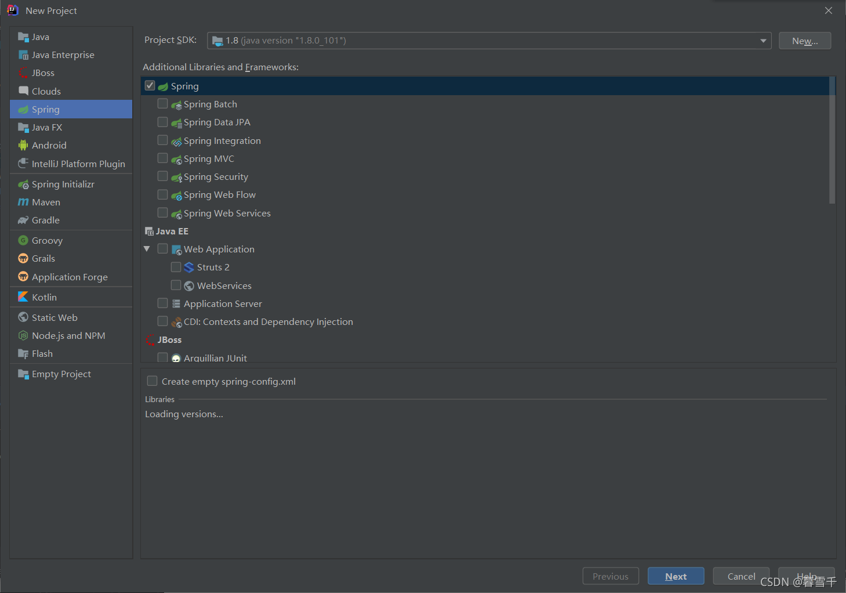Image resolution: width=846 pixels, height=593 pixels.
Task: Click the Java EE section icon
Action: pyautogui.click(x=149, y=231)
